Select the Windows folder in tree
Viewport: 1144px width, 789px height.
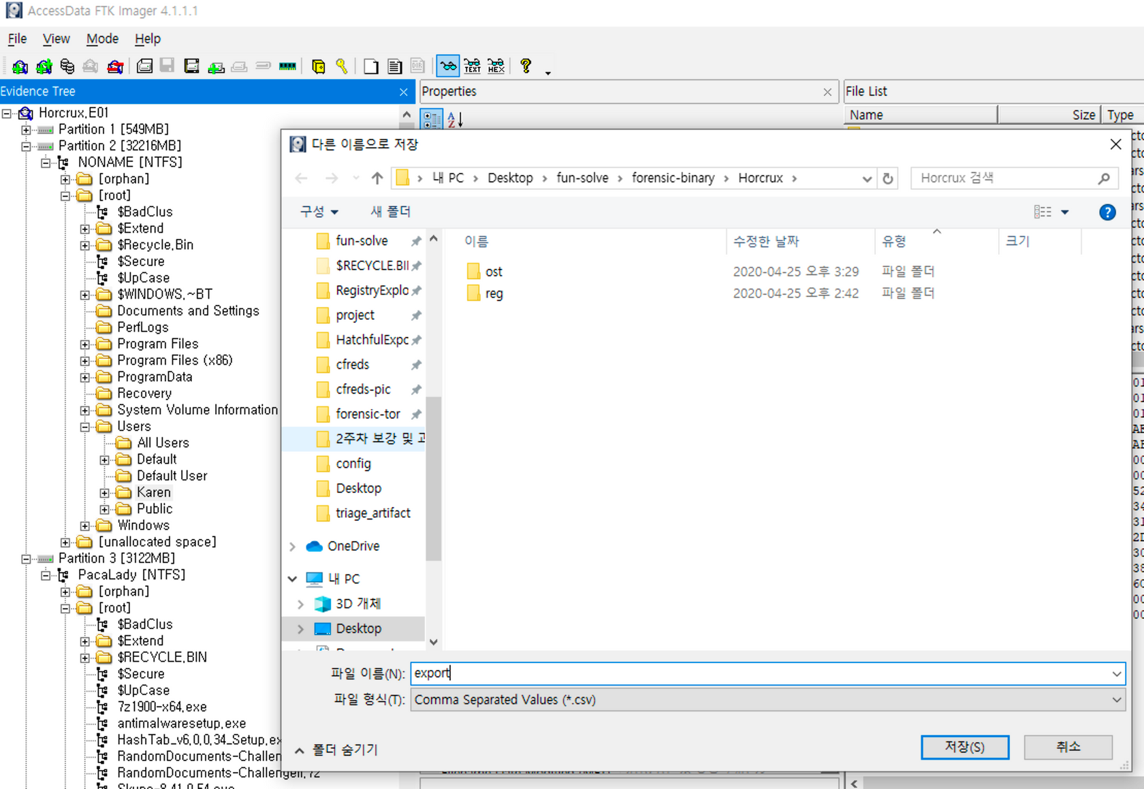(x=143, y=525)
